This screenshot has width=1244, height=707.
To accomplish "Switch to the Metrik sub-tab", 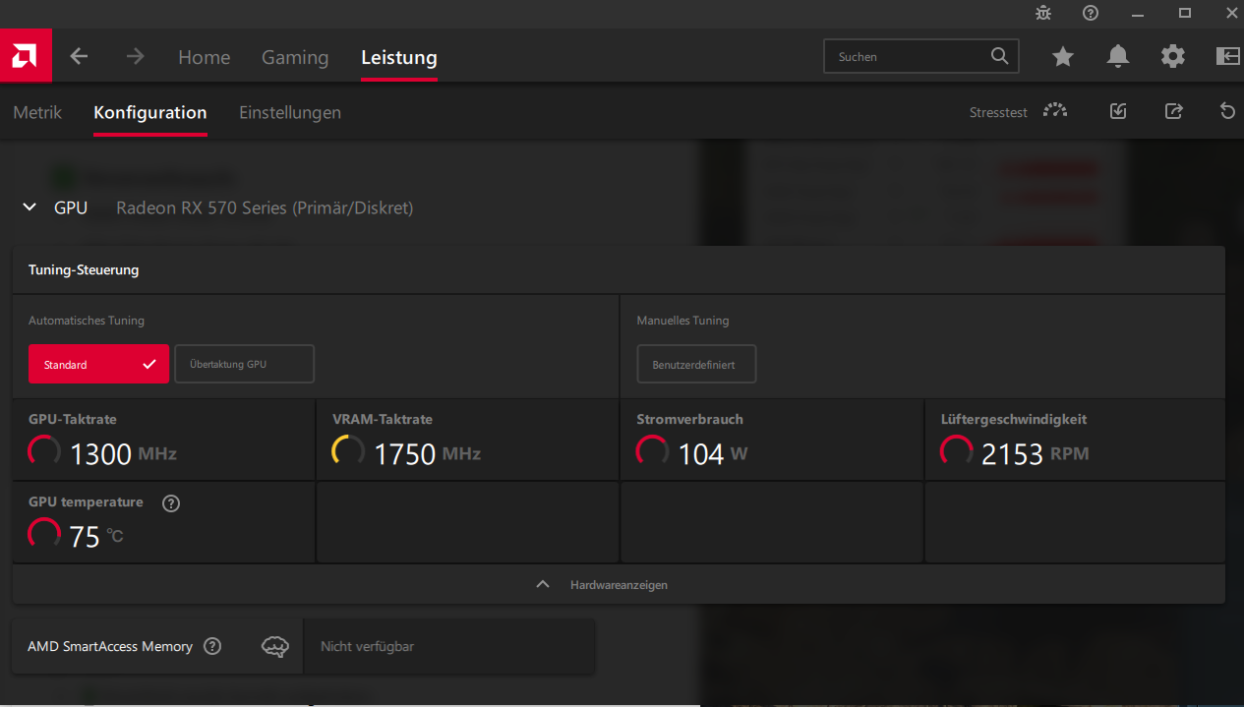I will click(37, 112).
